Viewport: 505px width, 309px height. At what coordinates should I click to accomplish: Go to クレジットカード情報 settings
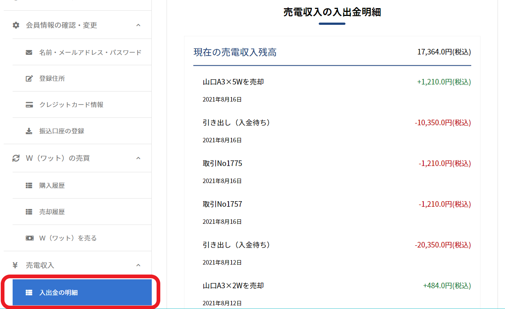point(71,105)
